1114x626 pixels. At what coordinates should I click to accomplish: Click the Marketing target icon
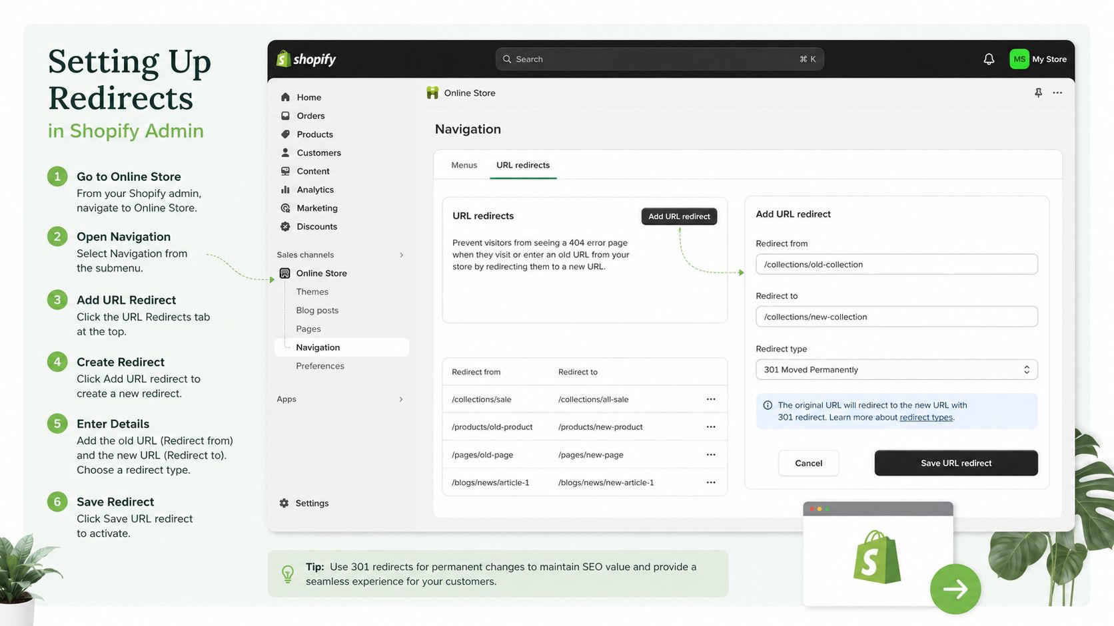(x=285, y=208)
